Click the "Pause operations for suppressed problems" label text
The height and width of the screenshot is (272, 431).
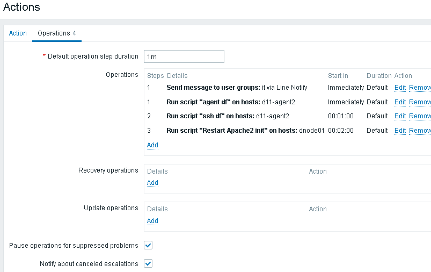click(74, 246)
